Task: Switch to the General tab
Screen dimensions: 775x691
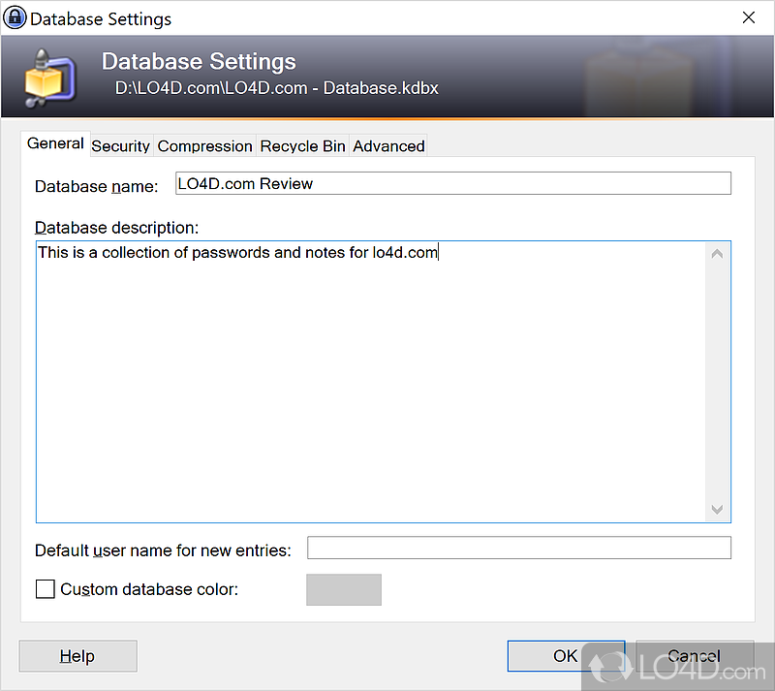Action: (55, 143)
